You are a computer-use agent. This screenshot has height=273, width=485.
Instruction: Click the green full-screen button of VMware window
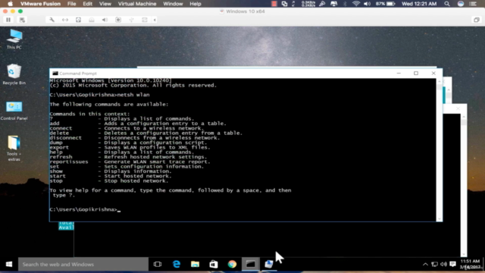coord(20,11)
